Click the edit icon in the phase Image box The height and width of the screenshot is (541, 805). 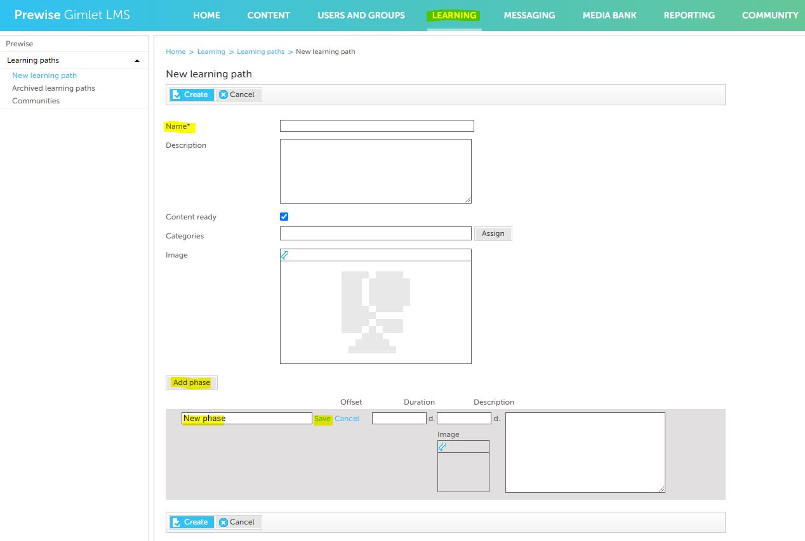point(442,446)
